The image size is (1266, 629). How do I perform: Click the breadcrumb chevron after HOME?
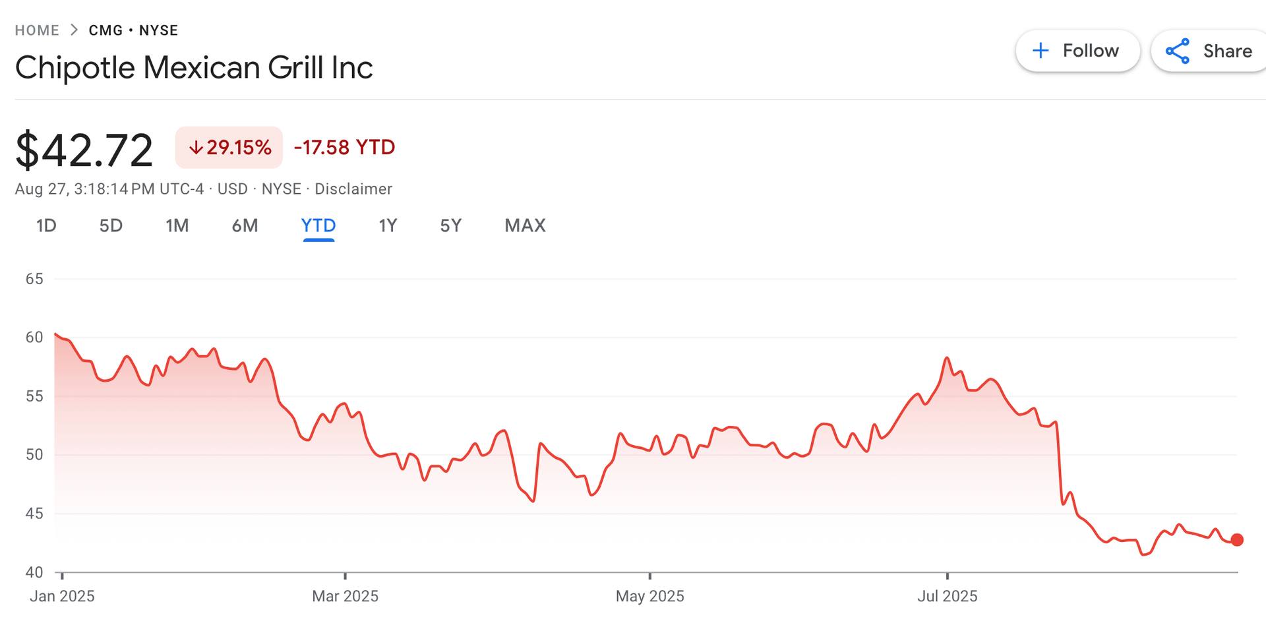click(74, 30)
